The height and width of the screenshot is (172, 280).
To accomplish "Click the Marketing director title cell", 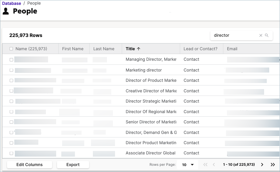I will (x=144, y=70).
